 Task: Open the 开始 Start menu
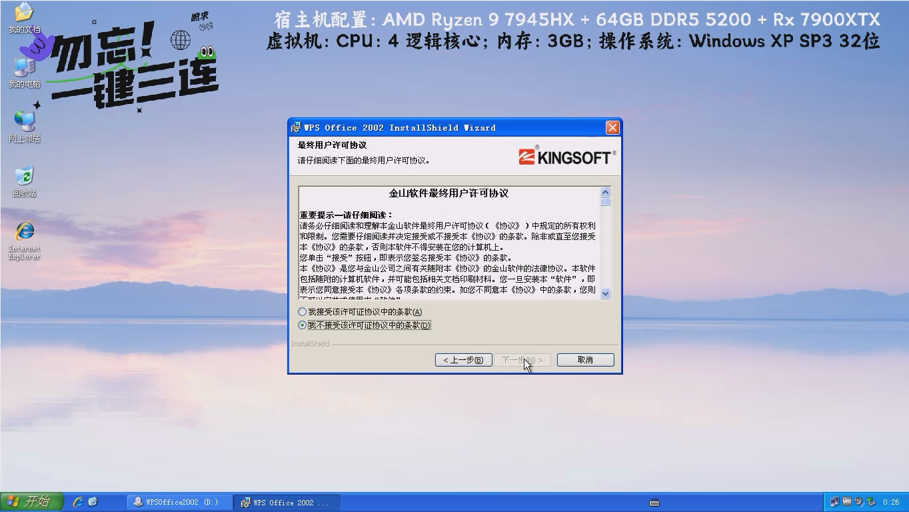[x=31, y=501]
